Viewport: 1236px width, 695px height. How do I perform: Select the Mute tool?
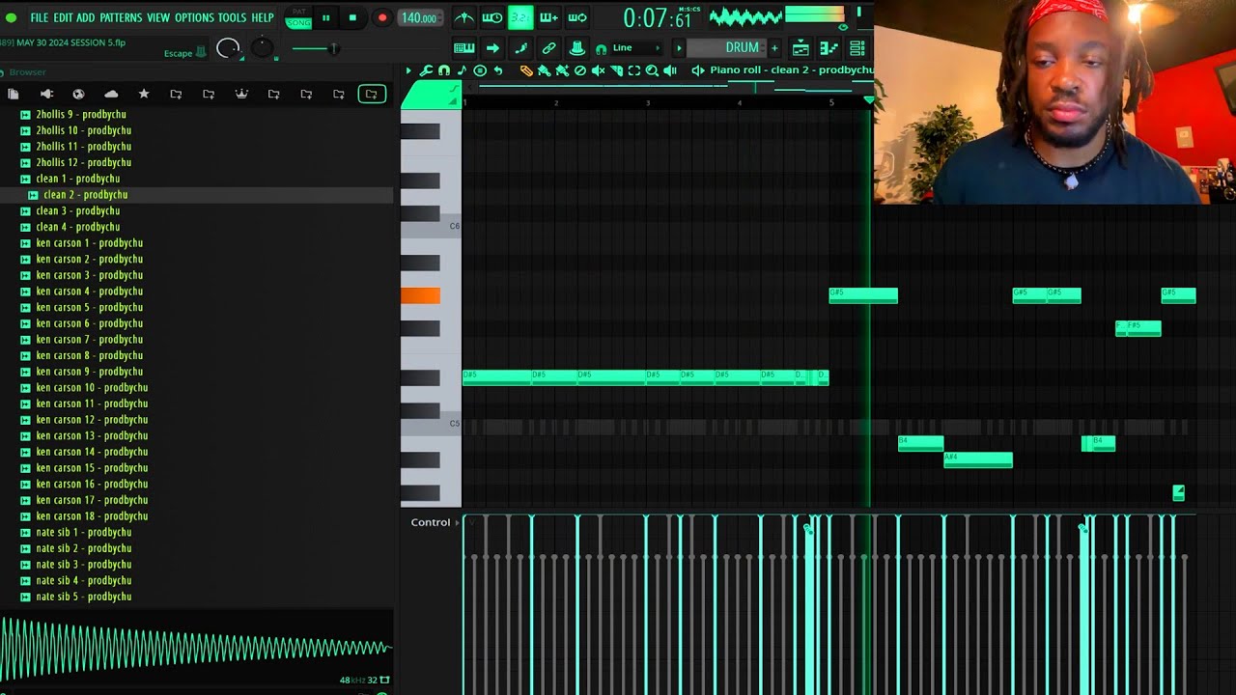[x=598, y=70]
